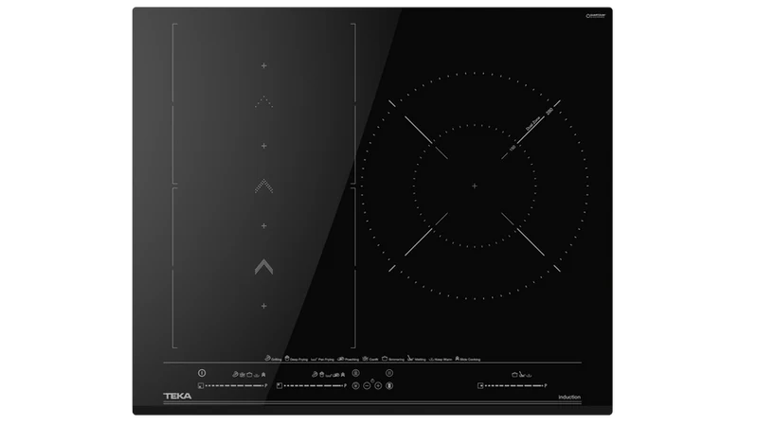Set right zone power on slider bar

pyautogui.click(x=514, y=385)
